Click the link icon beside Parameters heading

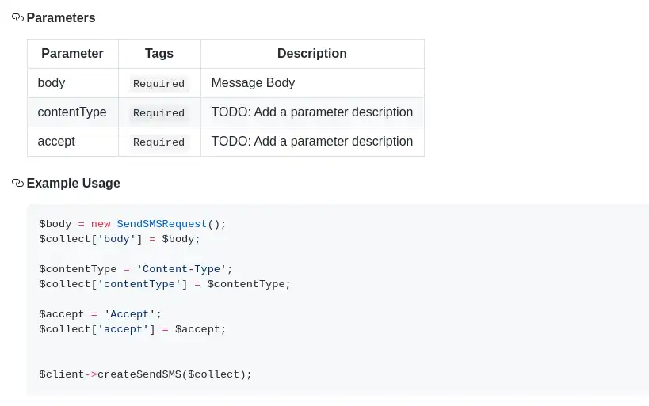click(x=17, y=17)
